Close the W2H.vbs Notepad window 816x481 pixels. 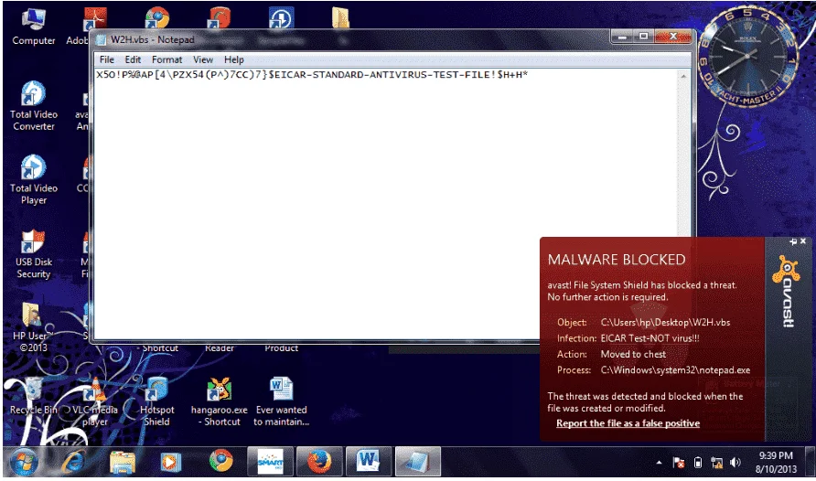point(673,36)
